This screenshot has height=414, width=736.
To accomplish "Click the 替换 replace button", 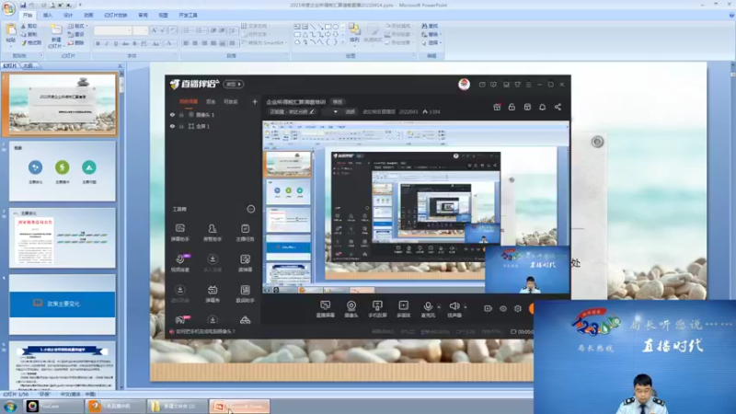I will tap(431, 34).
